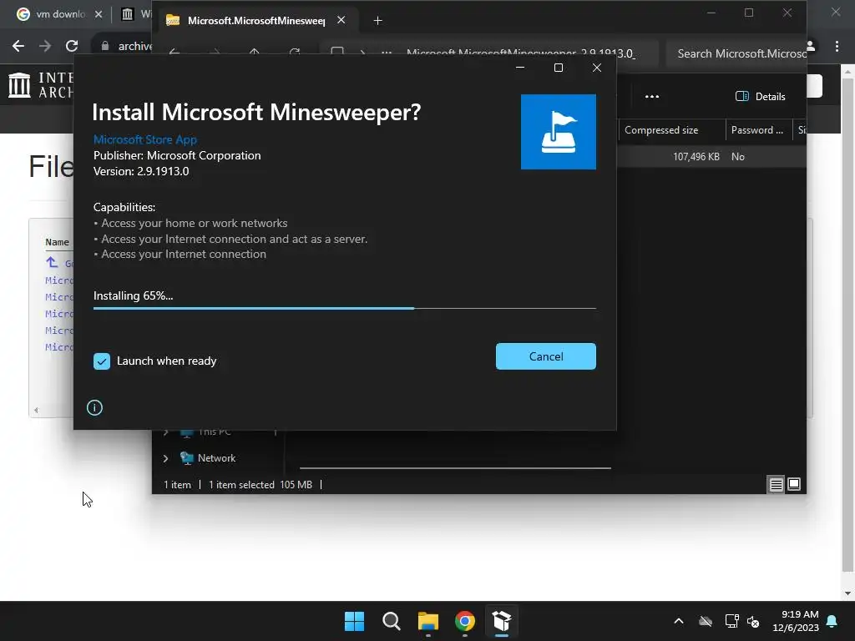The width and height of the screenshot is (855, 641).
Task: Maximize the App Installer window
Action: [x=559, y=68]
